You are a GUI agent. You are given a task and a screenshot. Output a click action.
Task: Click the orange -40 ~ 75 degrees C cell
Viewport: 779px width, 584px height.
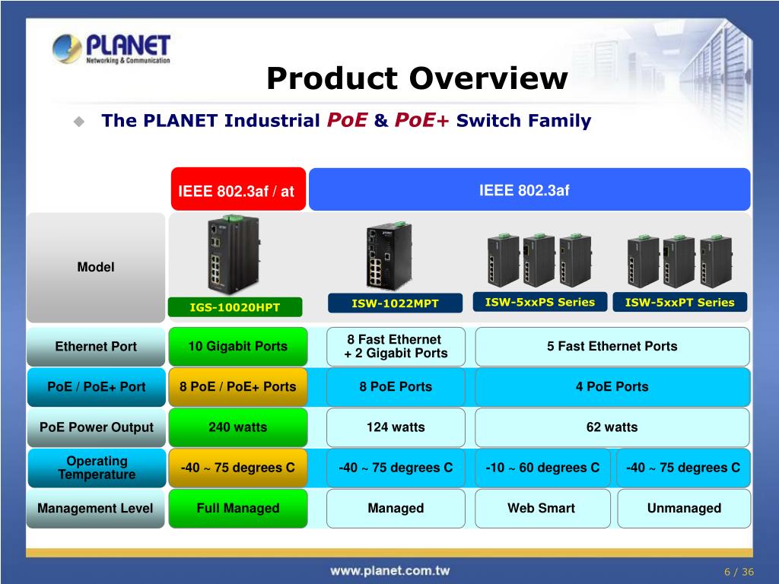pos(238,468)
